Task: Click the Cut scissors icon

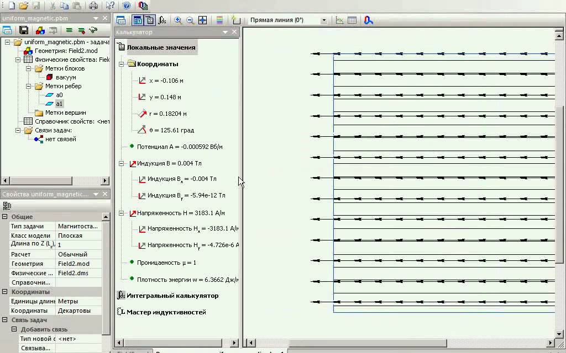Action: 53,6
